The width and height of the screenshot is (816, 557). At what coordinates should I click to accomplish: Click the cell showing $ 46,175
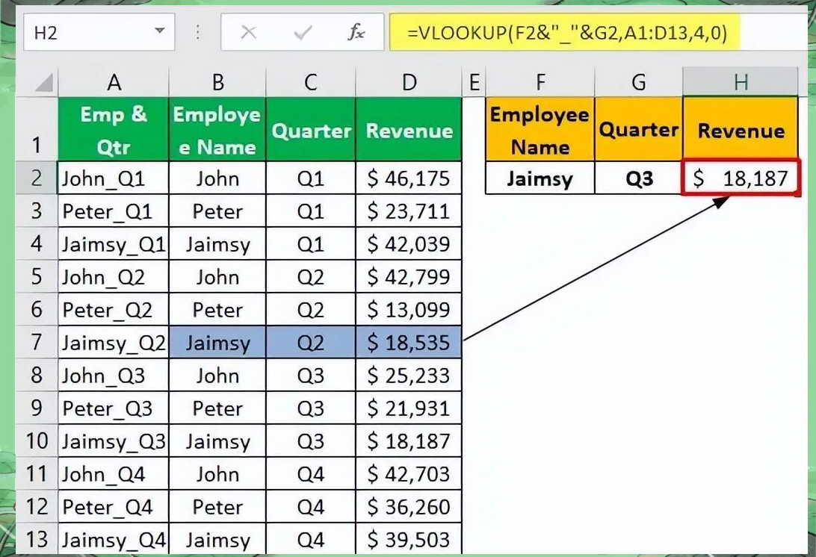(409, 178)
